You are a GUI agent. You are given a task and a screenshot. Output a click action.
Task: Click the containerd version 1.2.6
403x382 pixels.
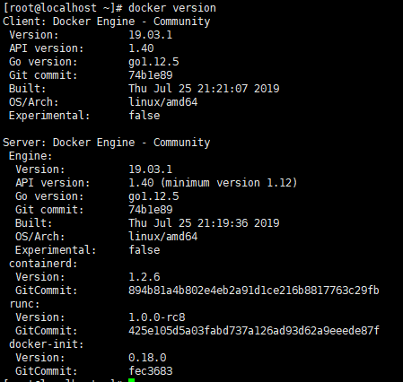(145, 277)
